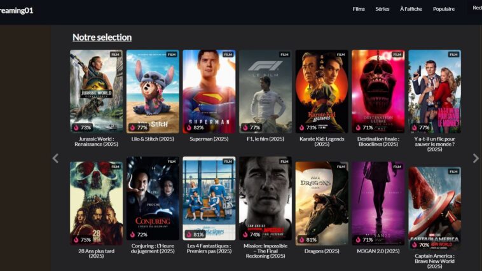Click the FILM badge on Karate Kid poster
Screen dimensions: 482x271
pos(341,55)
